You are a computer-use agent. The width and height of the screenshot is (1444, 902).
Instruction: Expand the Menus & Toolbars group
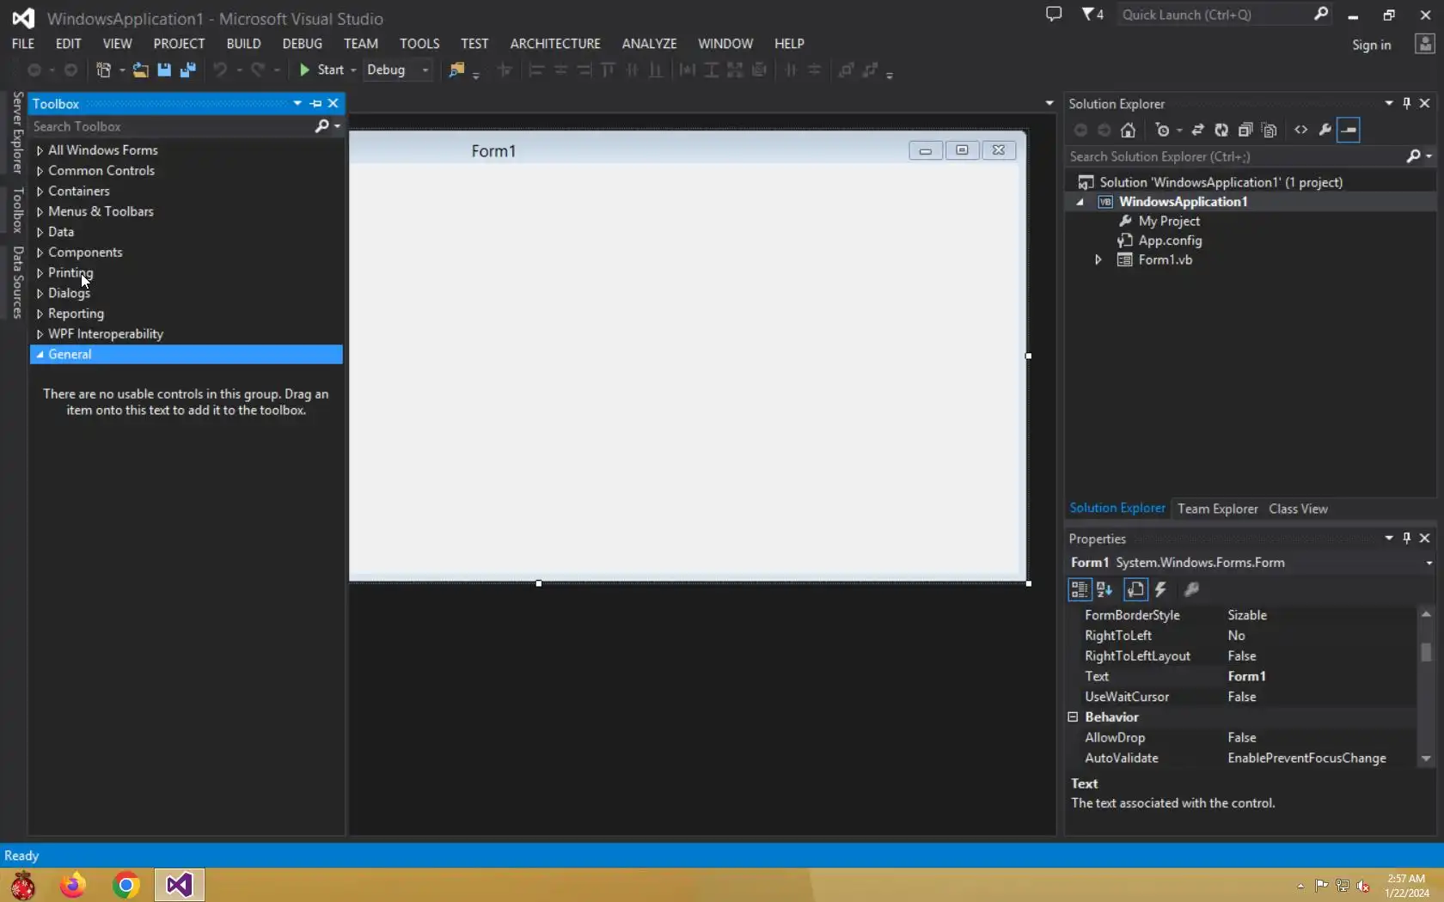(x=40, y=211)
